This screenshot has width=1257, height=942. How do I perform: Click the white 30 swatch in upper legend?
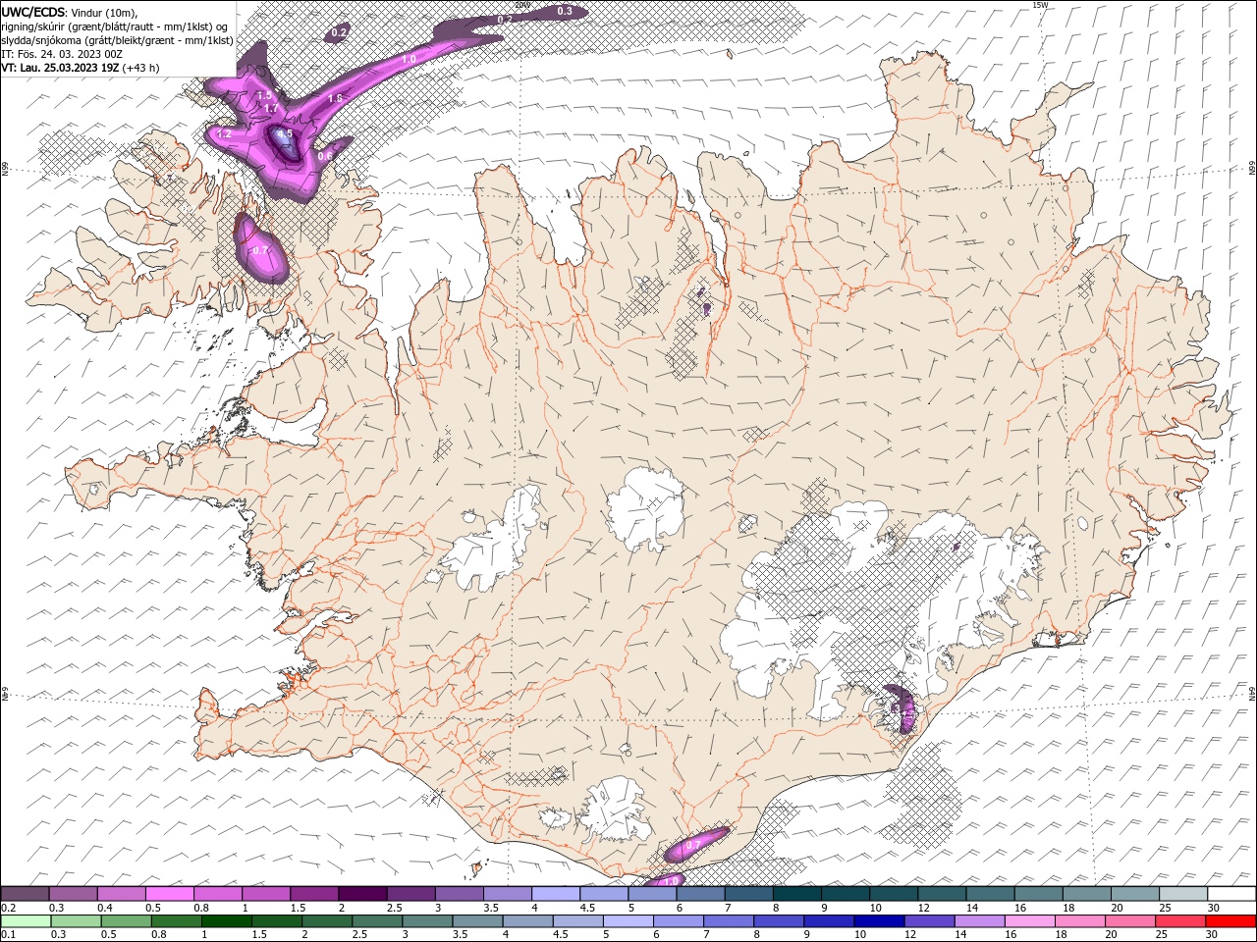pyautogui.click(x=1230, y=894)
